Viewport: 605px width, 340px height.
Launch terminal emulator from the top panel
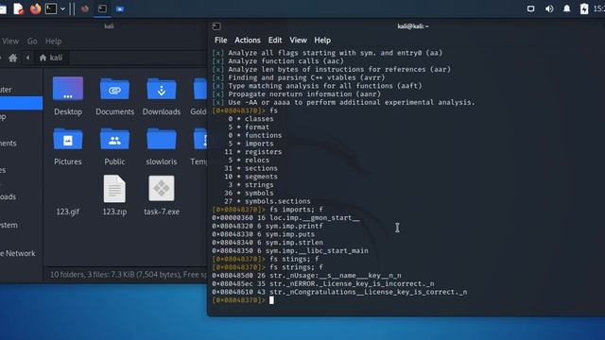click(51, 8)
